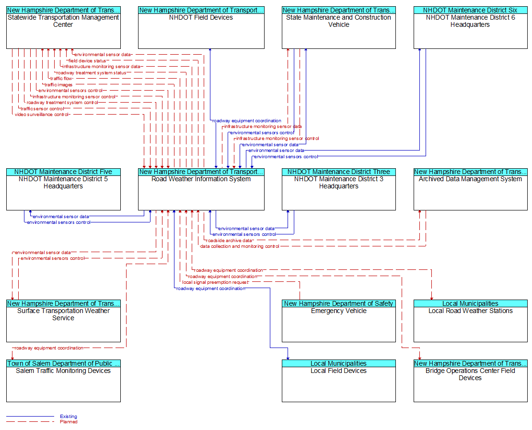Click the 'New Hampshire Department of Safety' header
This screenshot has width=532, height=430.
(338, 303)
